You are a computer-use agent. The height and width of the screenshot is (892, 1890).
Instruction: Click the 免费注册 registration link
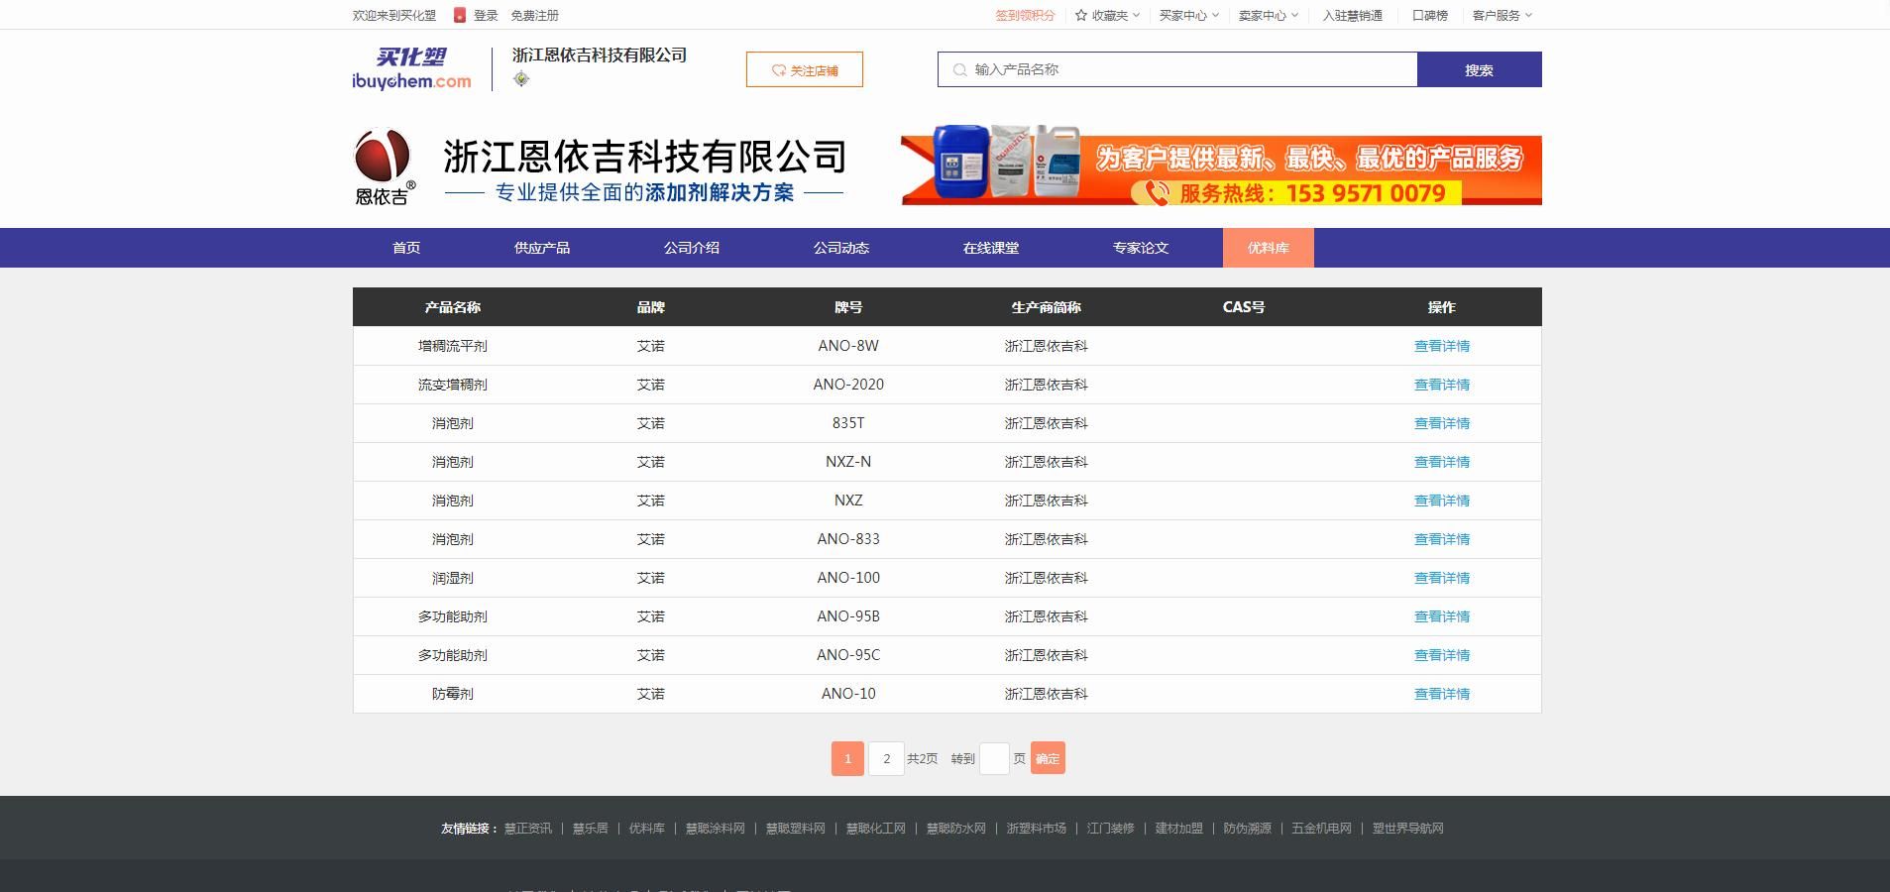(x=533, y=15)
